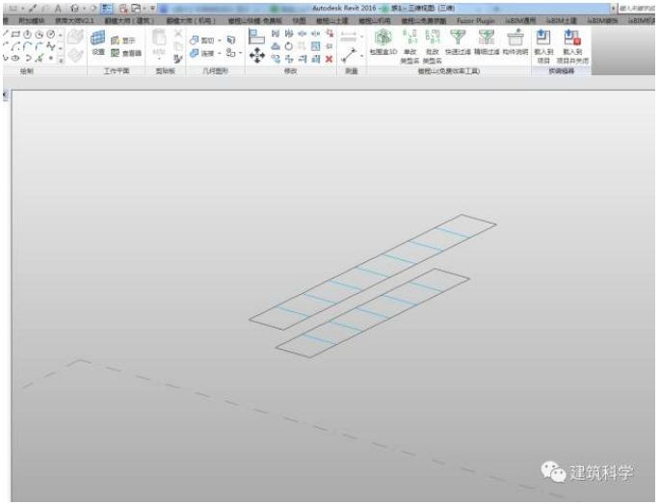The image size is (660, 504).
Task: Click the Set work plane button
Action: [98, 43]
